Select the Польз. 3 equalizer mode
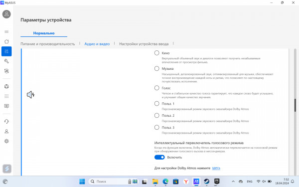299x187 pixels. [x=157, y=127]
